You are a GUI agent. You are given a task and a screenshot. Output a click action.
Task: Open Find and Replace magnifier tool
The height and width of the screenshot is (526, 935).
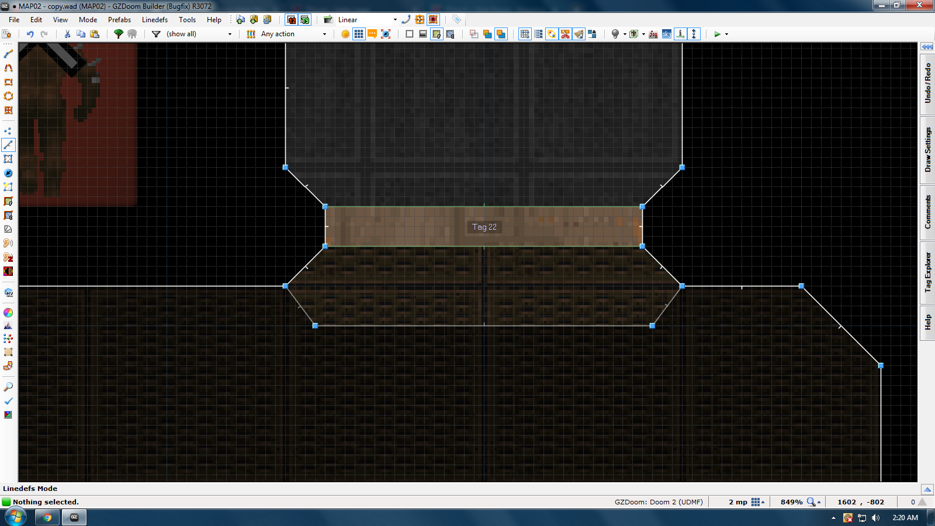pyautogui.click(x=8, y=387)
